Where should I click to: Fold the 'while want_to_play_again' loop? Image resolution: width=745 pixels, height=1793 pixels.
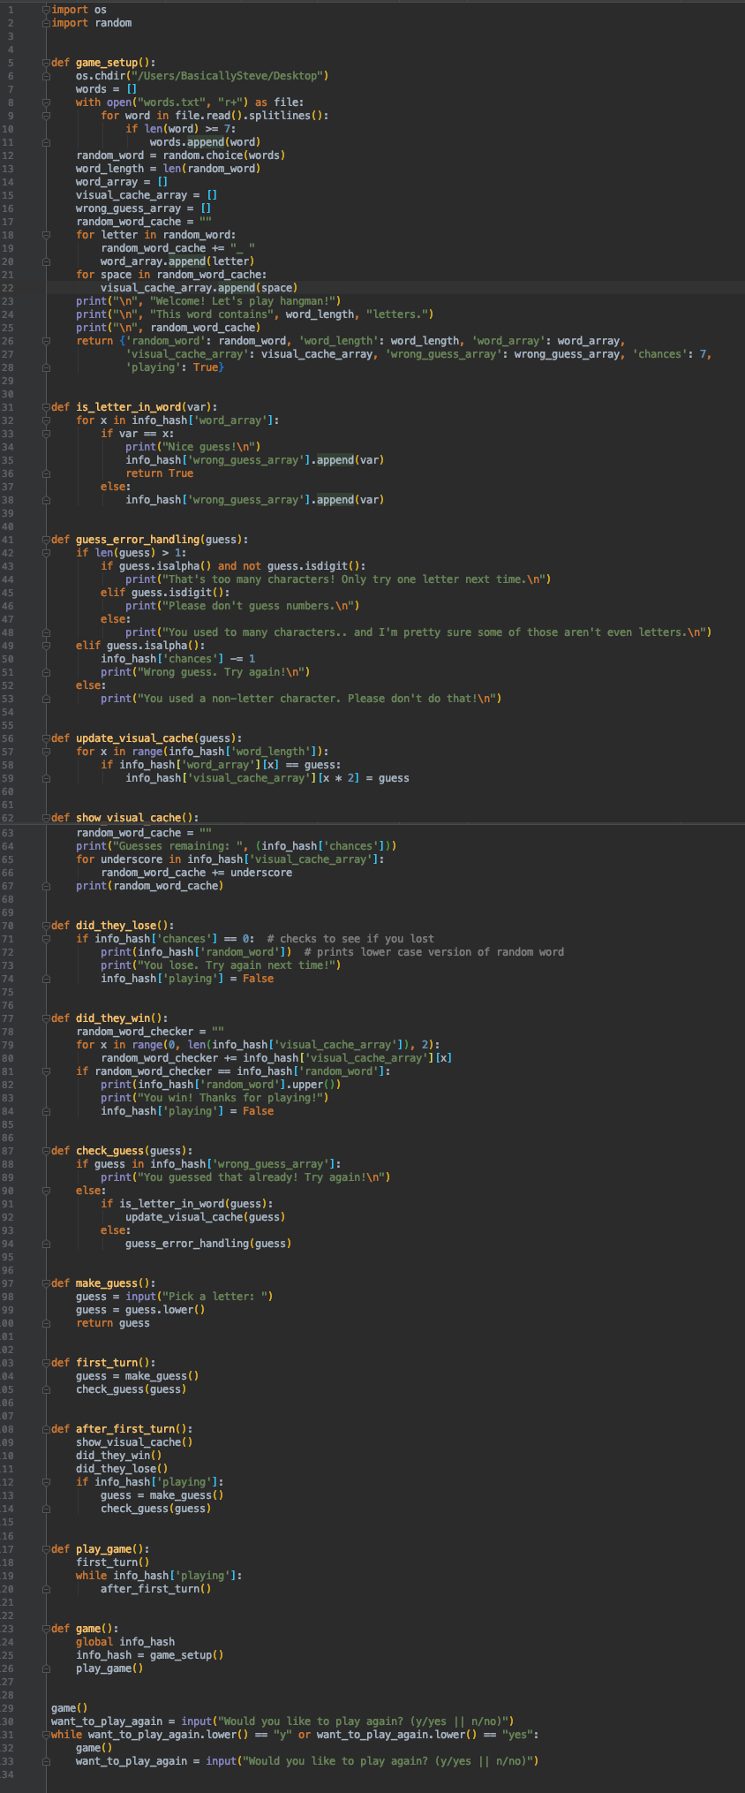click(x=46, y=1735)
